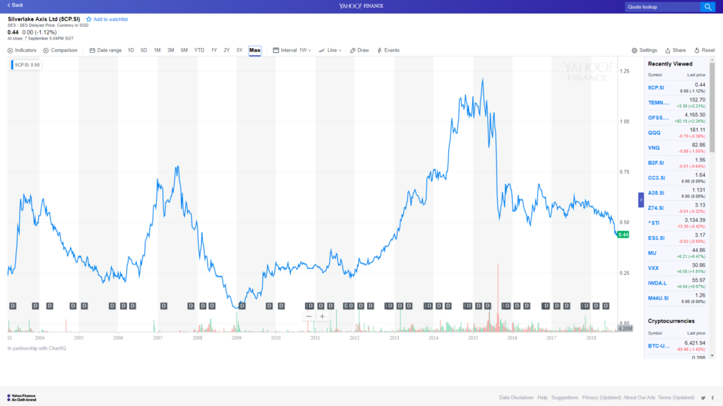Open CC3.SI quote link

tap(657, 178)
